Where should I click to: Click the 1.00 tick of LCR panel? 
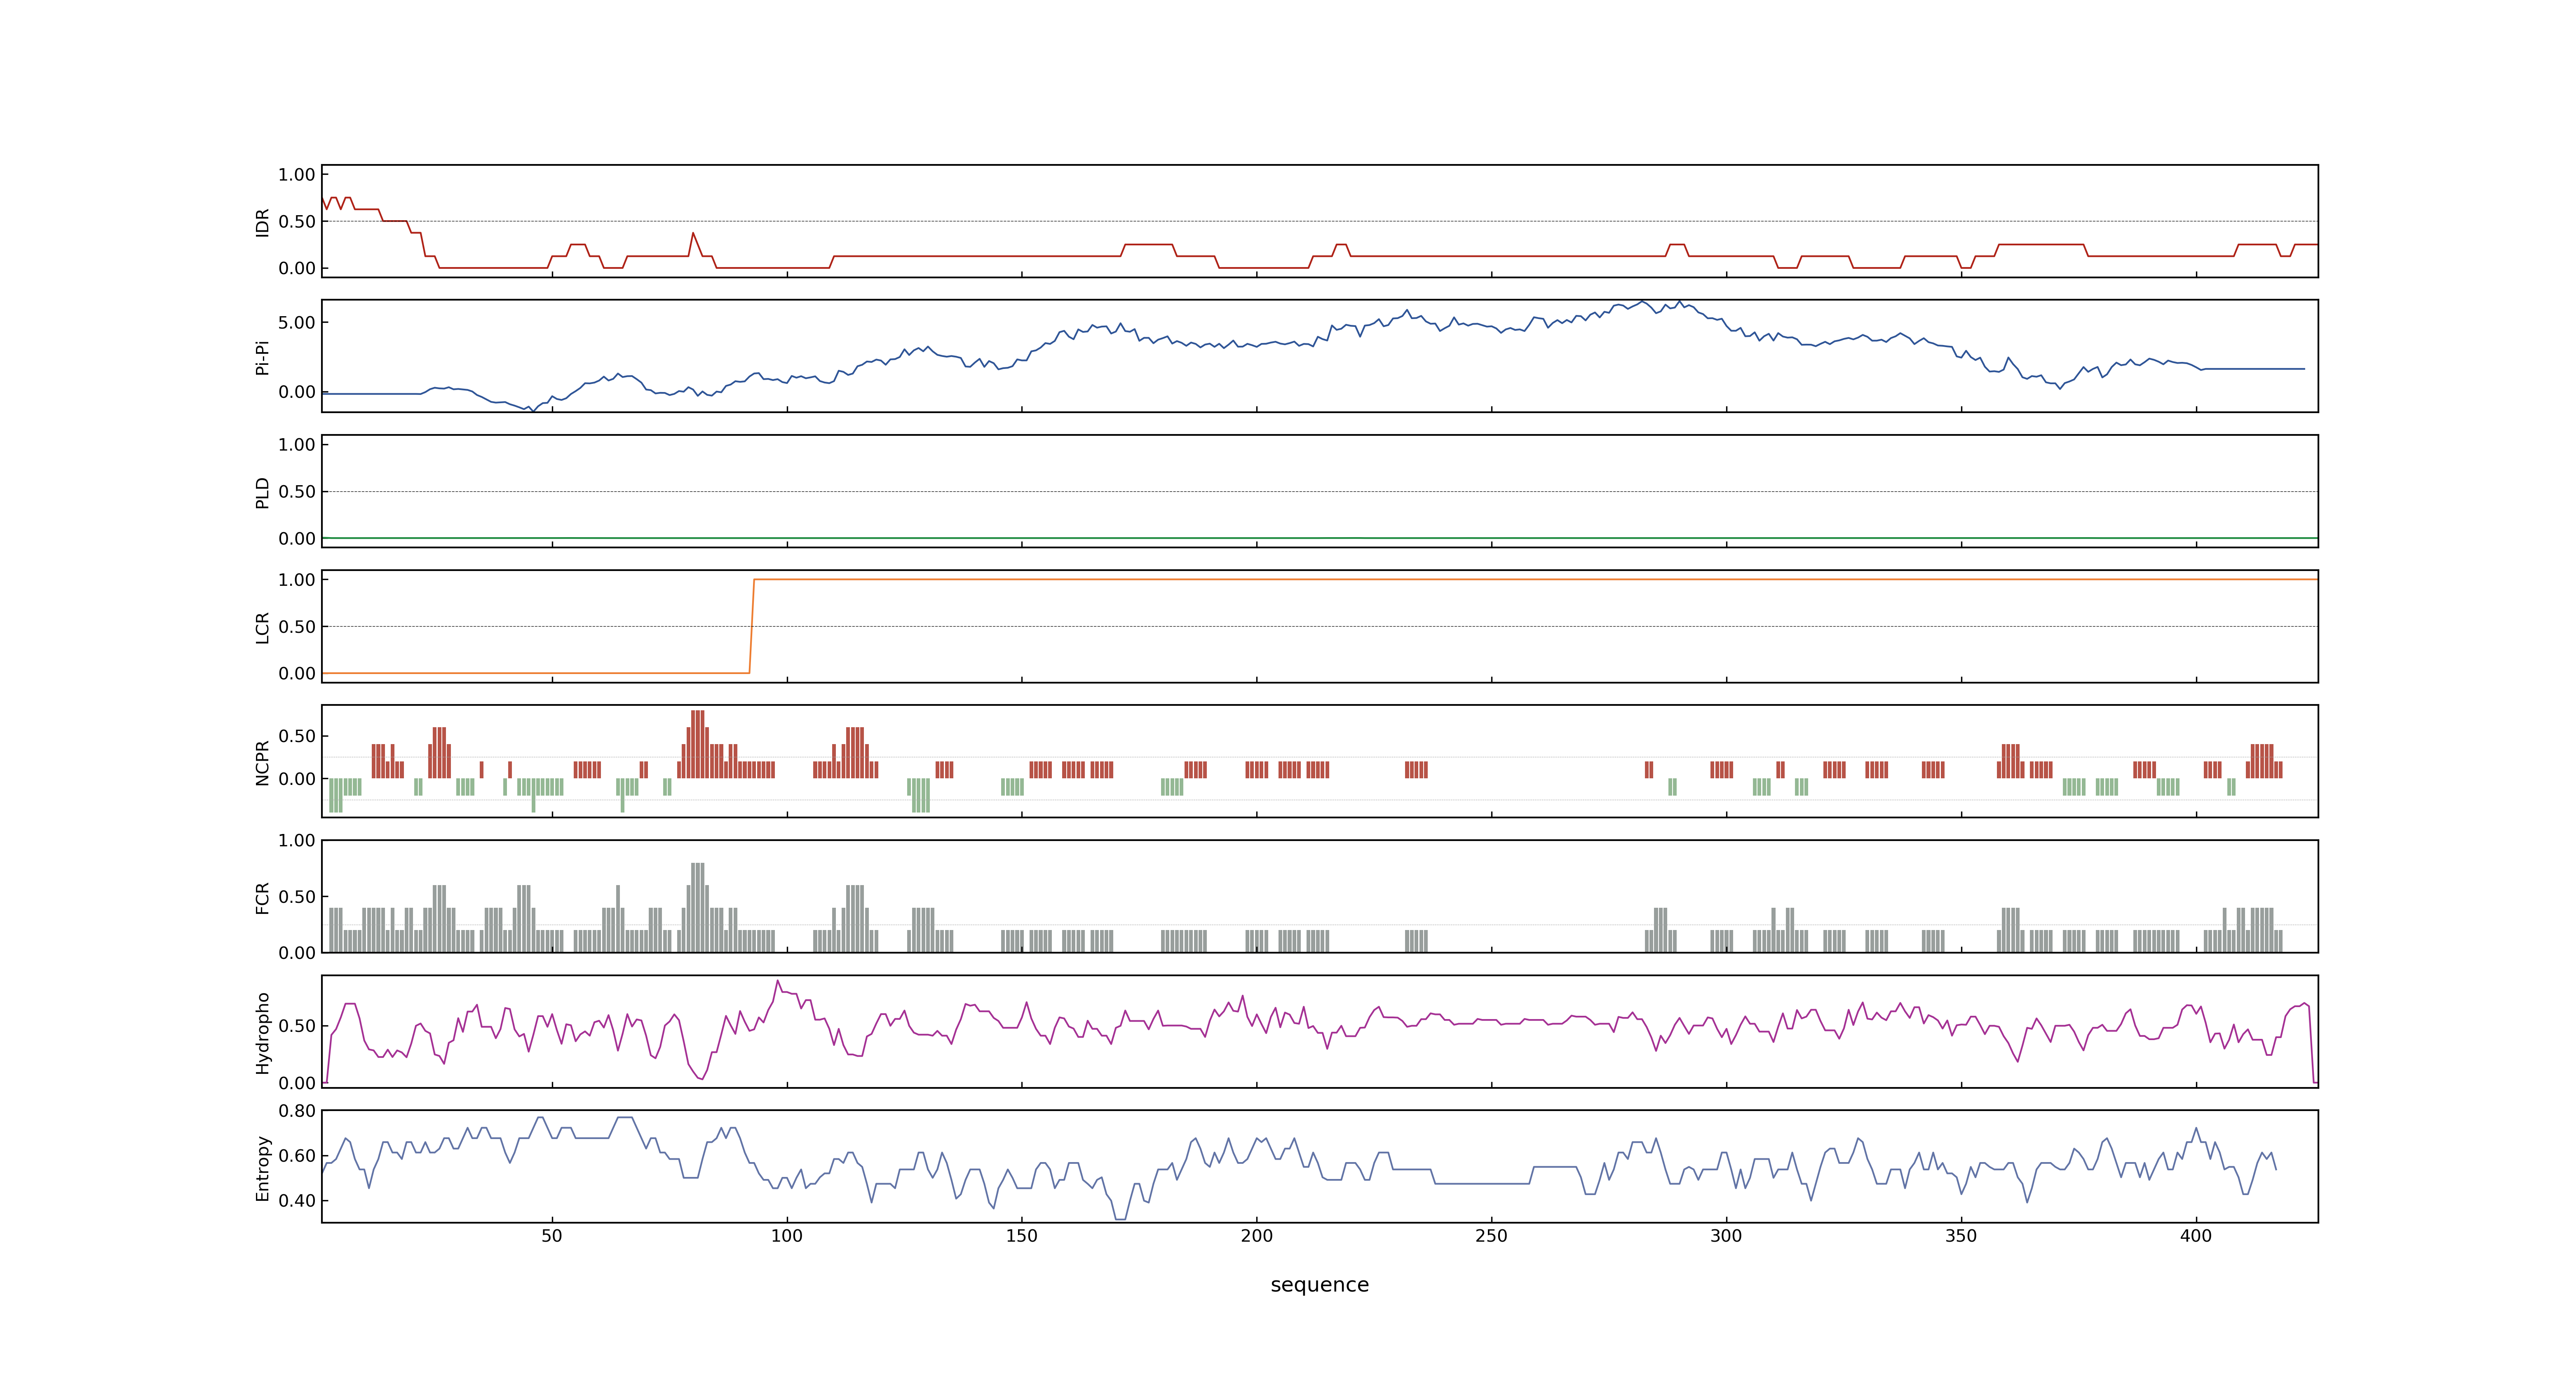[x=297, y=580]
